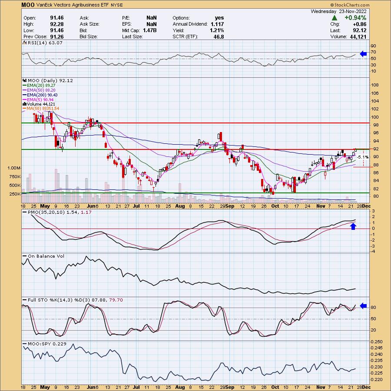This screenshot has height=391, width=391.
Task: Click the Open value 91.46
Action: (57, 18)
